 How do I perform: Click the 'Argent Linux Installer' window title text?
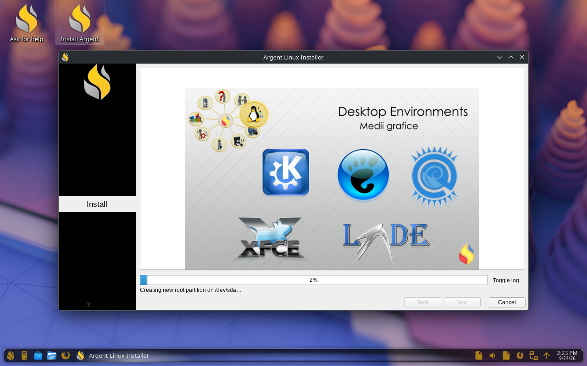293,57
